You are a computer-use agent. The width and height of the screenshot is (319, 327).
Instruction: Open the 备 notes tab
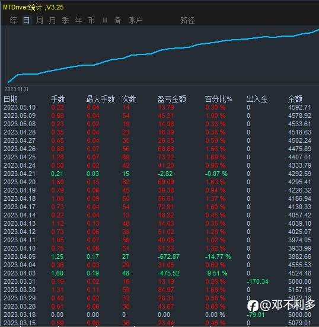(x=117, y=20)
